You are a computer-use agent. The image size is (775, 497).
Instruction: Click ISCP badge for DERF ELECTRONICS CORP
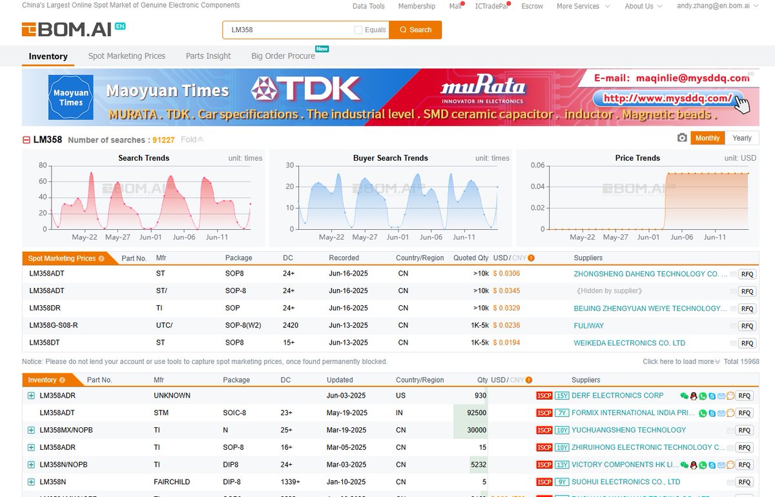(544, 396)
